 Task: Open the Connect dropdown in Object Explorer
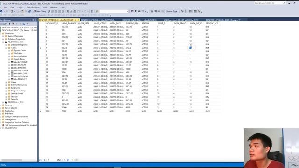coord(4,24)
